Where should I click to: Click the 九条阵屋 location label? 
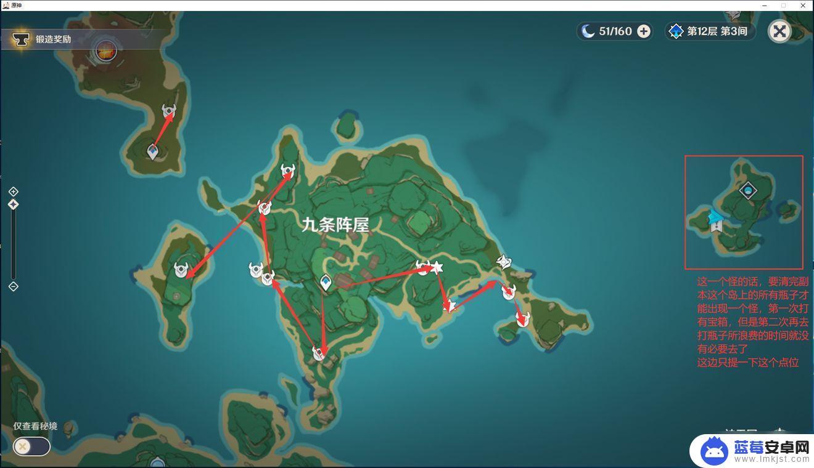point(335,225)
